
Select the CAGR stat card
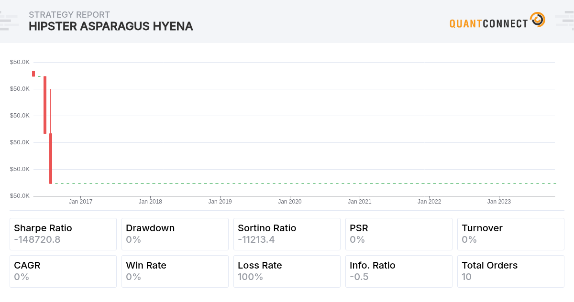pos(63,271)
